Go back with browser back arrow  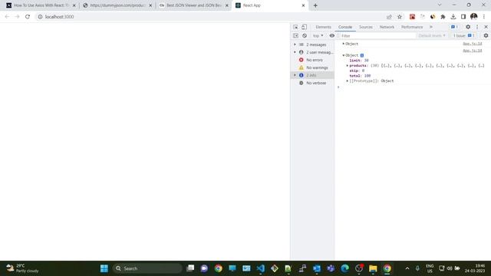pos(7,17)
